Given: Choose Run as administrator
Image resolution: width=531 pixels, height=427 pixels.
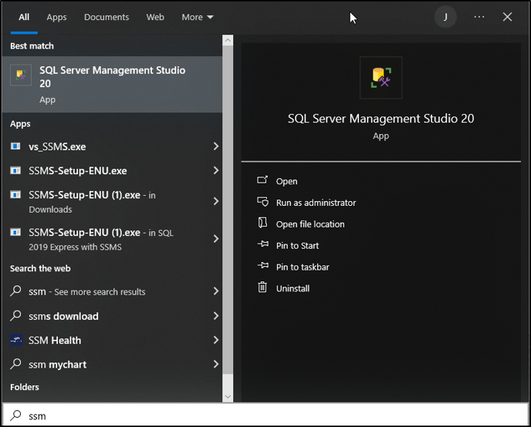Looking at the screenshot, I should click(x=316, y=203).
